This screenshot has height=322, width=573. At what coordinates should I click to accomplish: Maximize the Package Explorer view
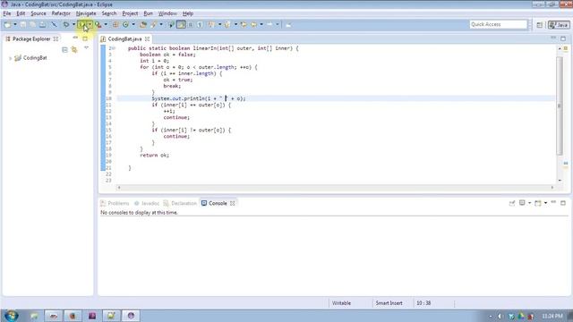pyautogui.click(x=85, y=38)
